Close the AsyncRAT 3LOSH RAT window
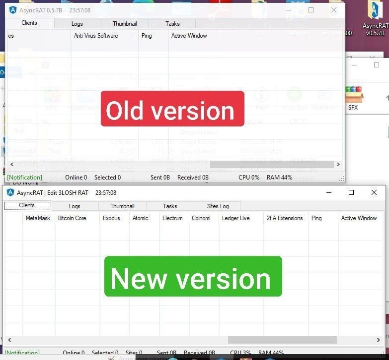The height and width of the screenshot is (360, 389). coord(374,192)
